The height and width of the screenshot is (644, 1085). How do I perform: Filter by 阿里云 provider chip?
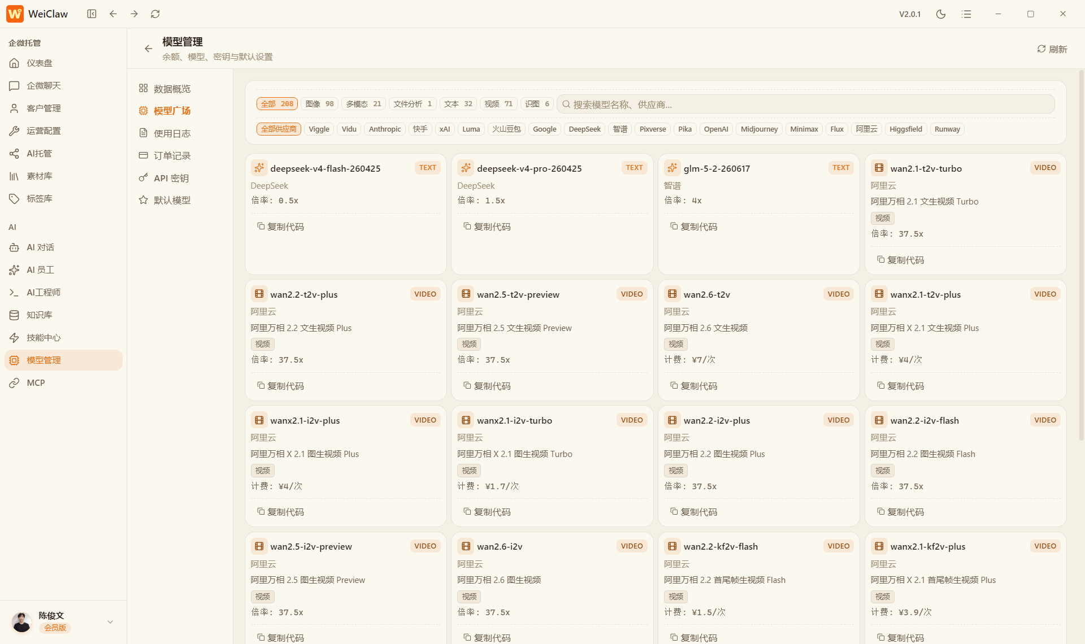(x=866, y=129)
